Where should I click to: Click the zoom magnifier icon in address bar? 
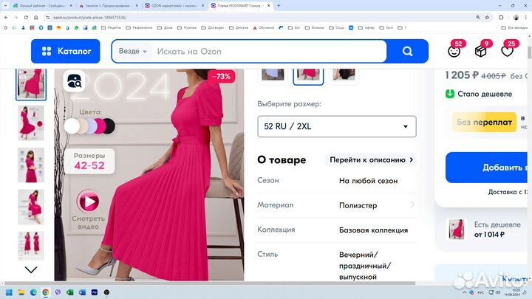(x=478, y=17)
